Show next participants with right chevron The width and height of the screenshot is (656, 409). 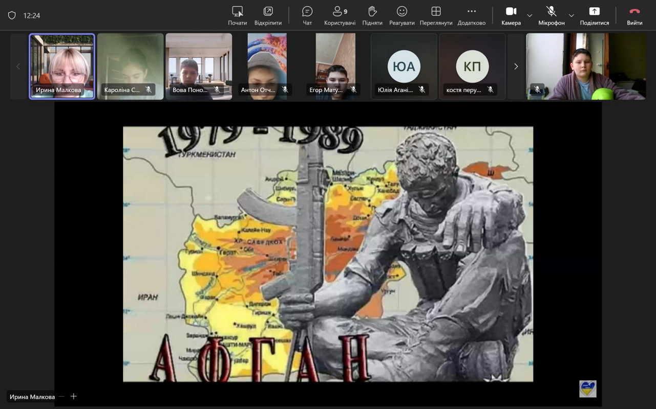tap(516, 66)
